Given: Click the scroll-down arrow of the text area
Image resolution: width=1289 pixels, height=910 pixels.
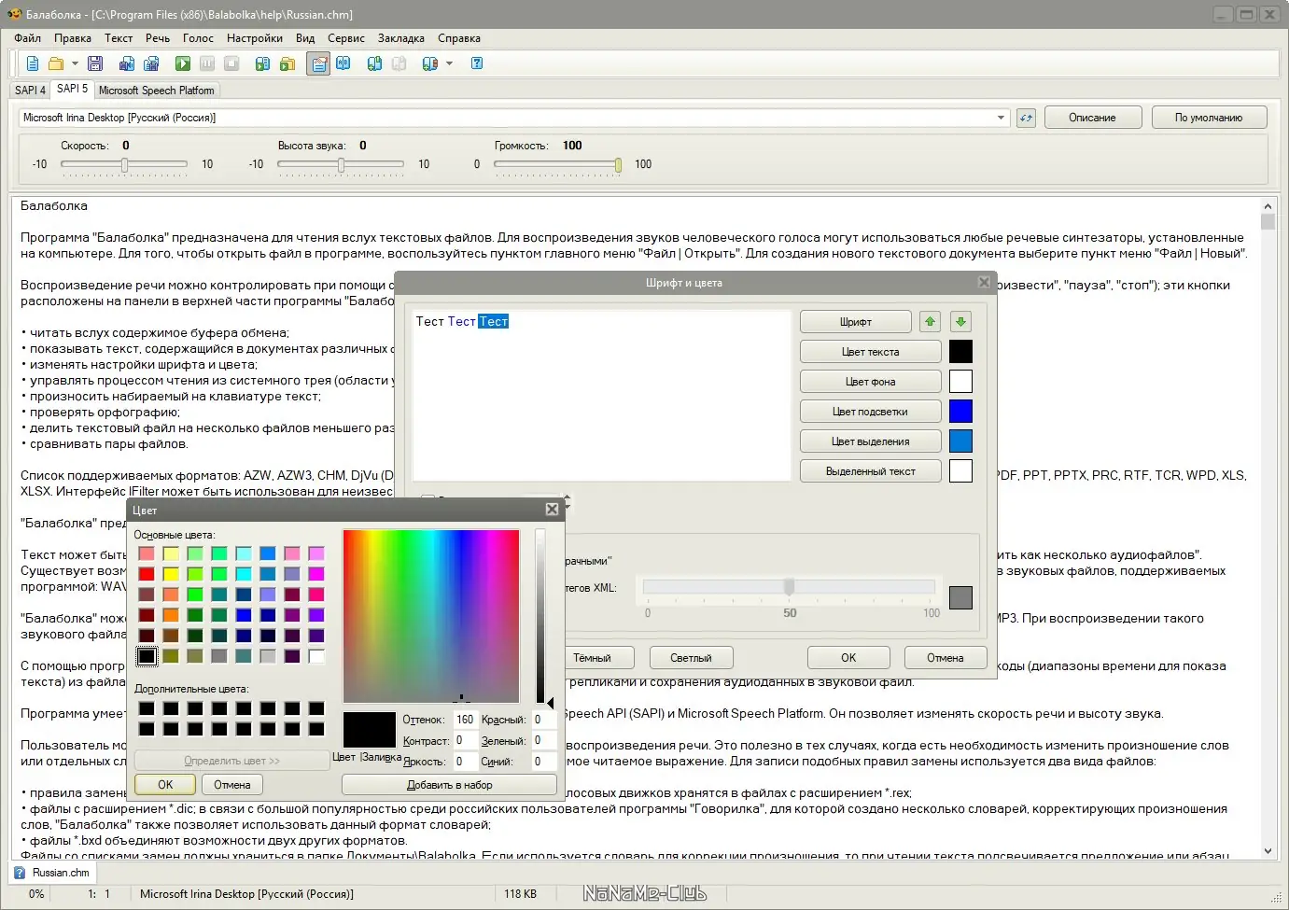Looking at the screenshot, I should point(1268,850).
